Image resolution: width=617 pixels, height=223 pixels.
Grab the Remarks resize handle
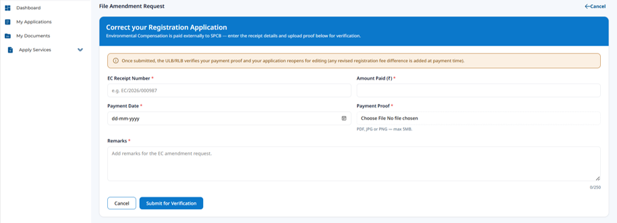point(598,179)
